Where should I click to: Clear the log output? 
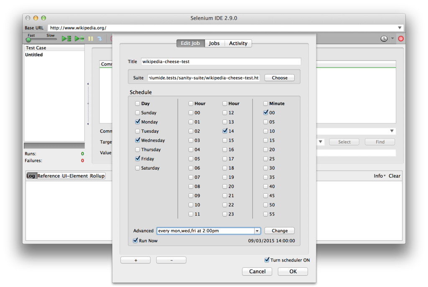pyautogui.click(x=395, y=176)
